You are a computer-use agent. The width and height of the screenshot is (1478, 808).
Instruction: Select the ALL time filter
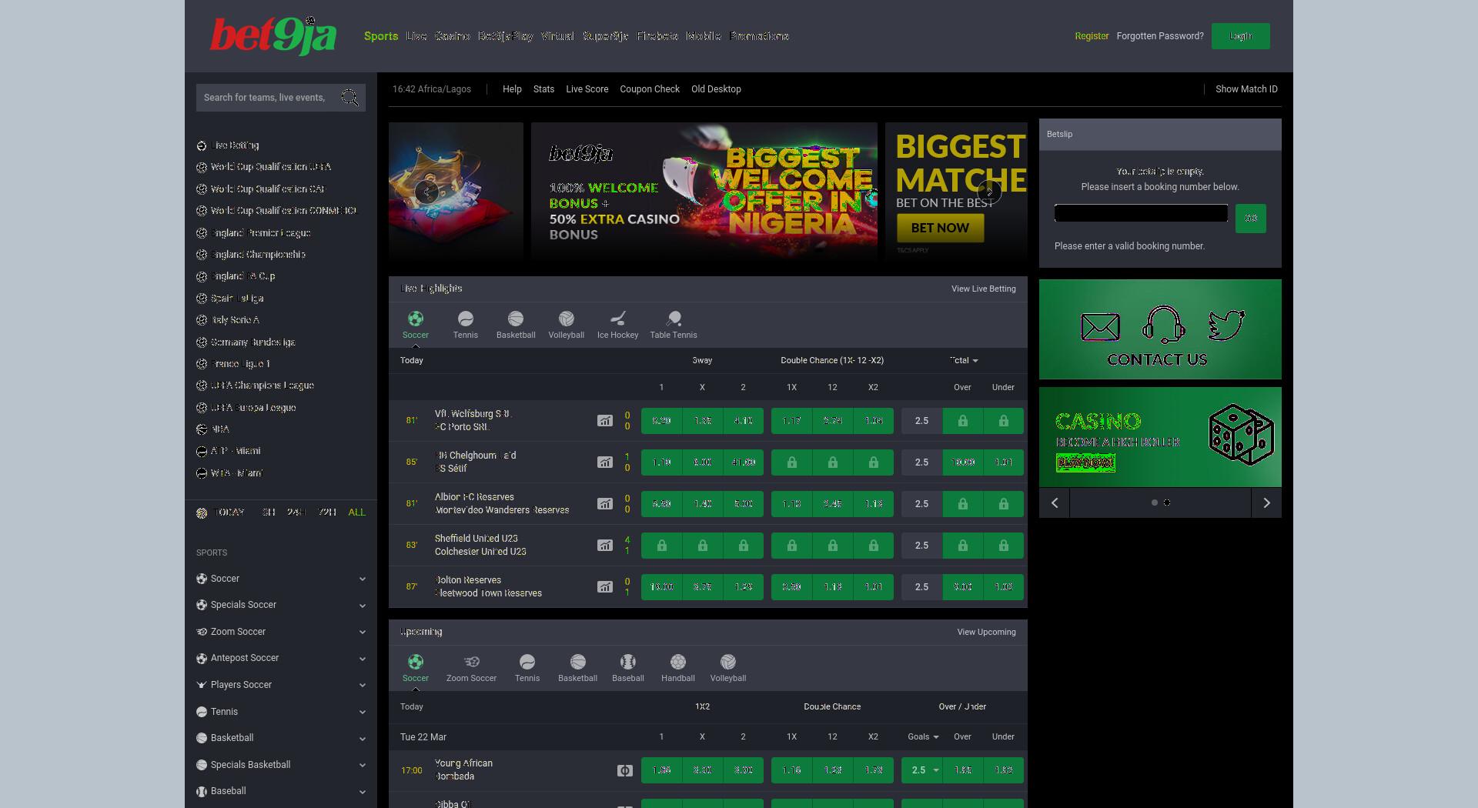(x=357, y=513)
